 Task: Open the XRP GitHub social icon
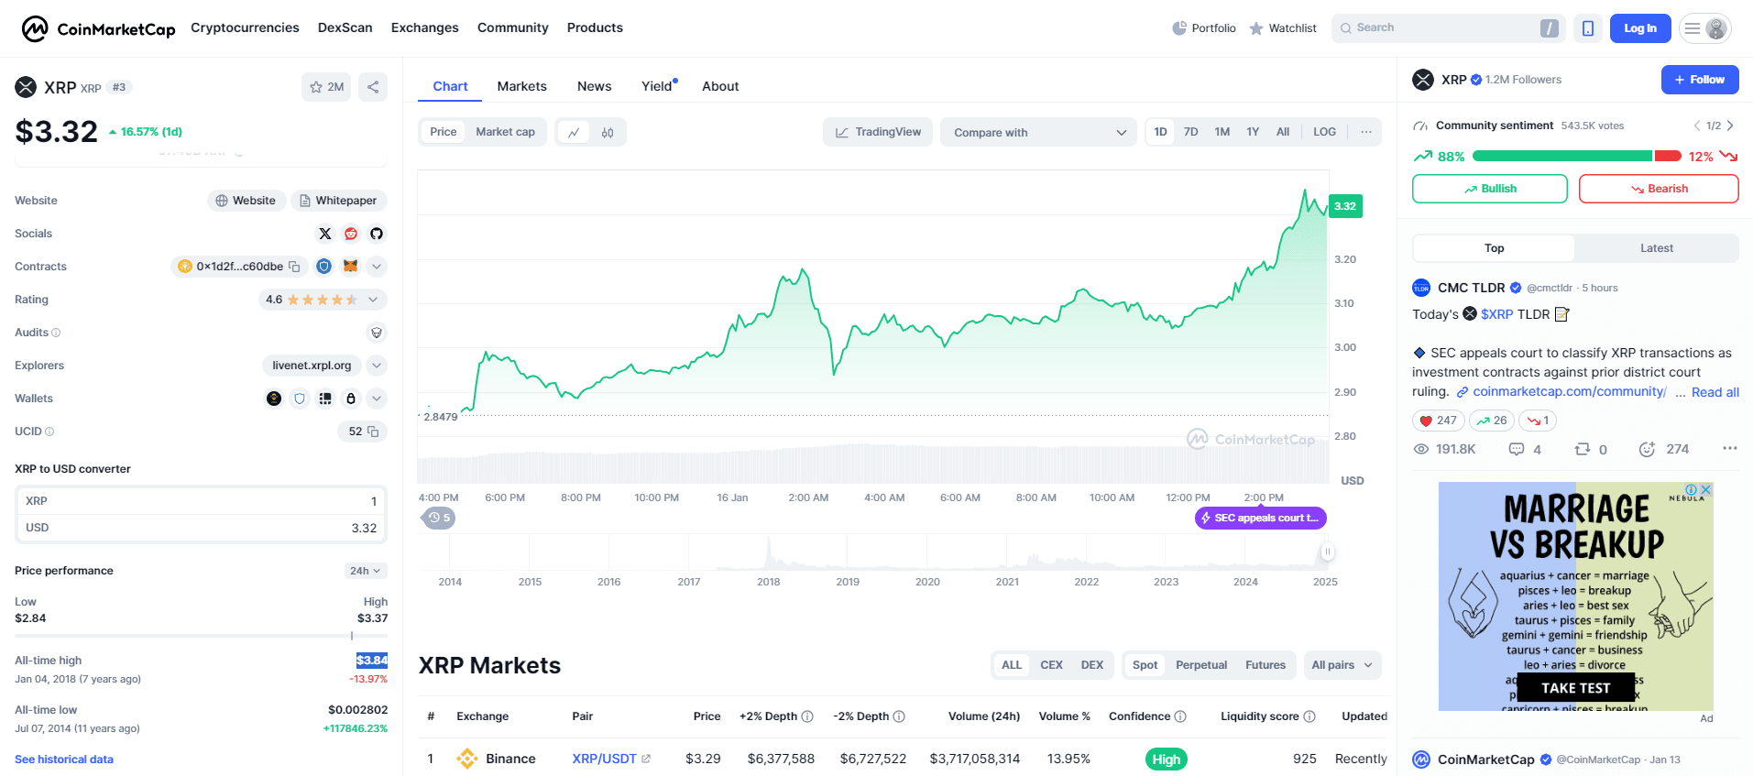pos(377,234)
